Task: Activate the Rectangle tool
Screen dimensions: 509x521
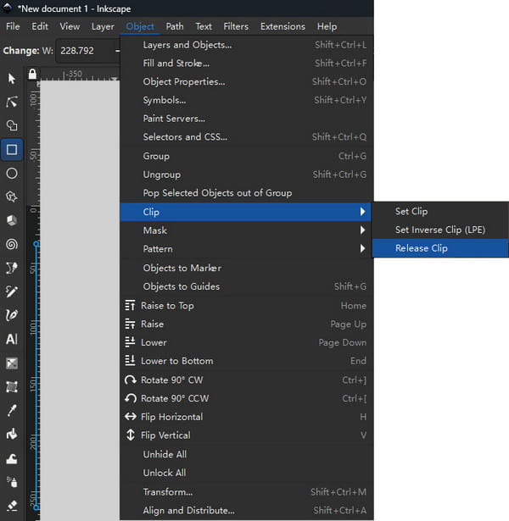Action: pos(12,150)
